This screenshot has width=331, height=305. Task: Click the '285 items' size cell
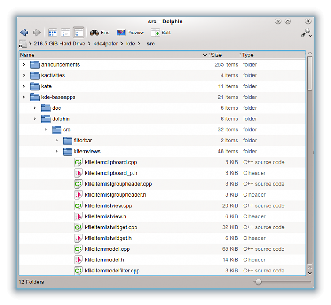226,64
